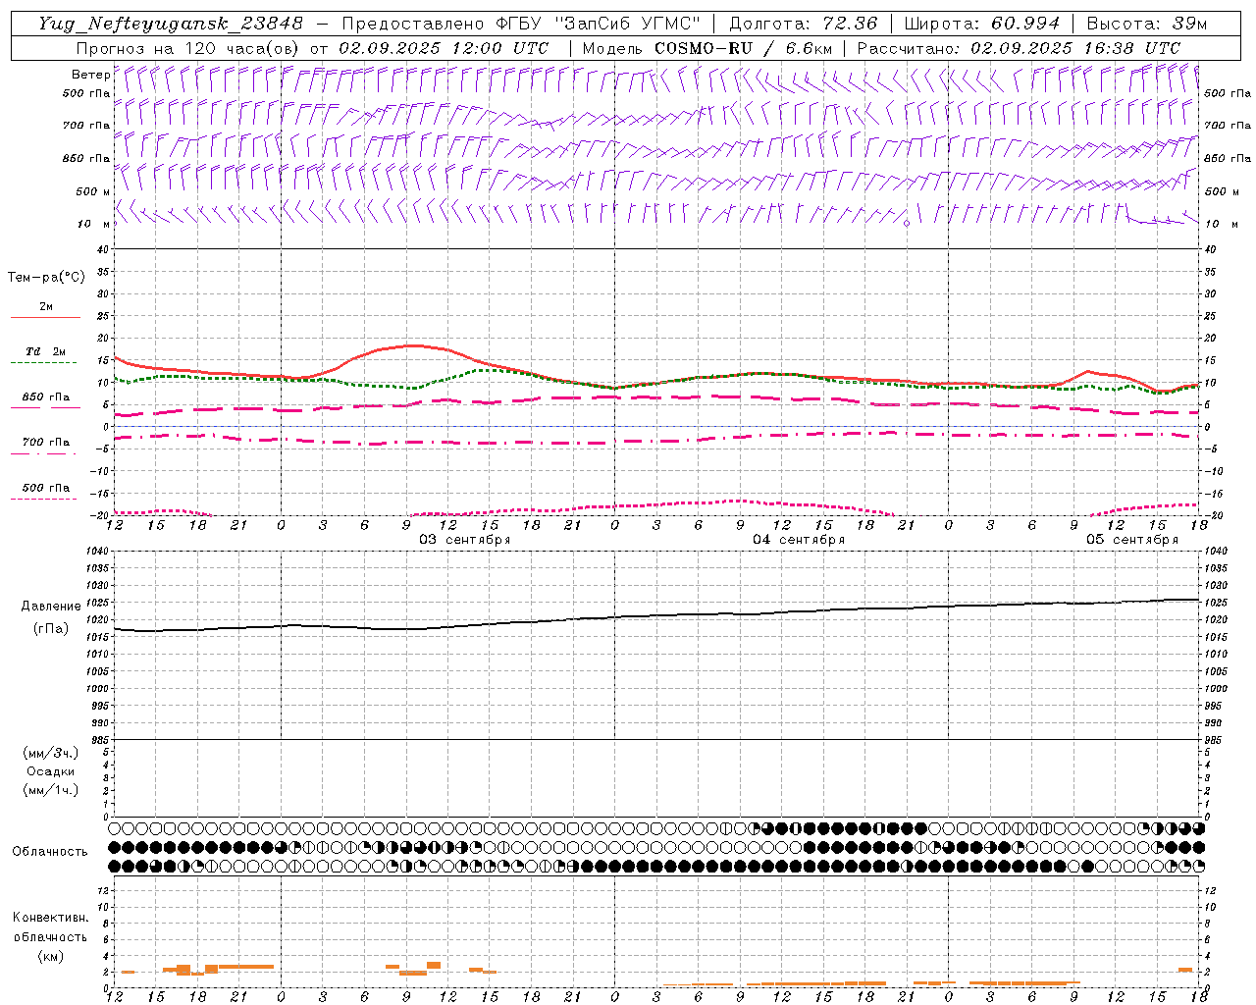Click the (км) convective height unit label
This screenshot has height=1005, width=1256.
pos(50,956)
